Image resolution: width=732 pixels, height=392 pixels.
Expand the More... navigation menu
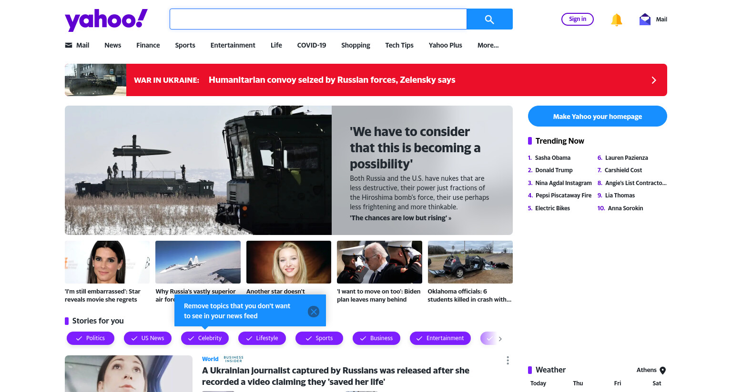point(488,45)
